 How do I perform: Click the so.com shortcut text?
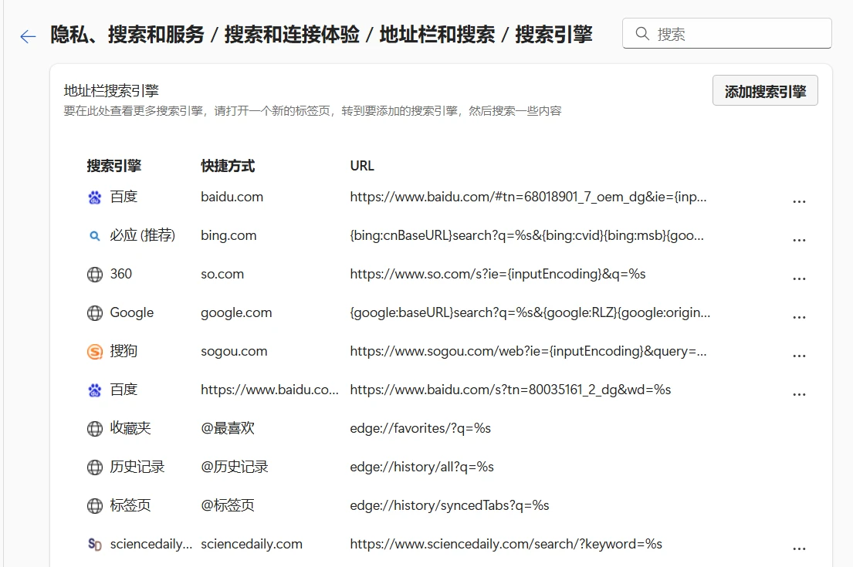pyautogui.click(x=222, y=274)
